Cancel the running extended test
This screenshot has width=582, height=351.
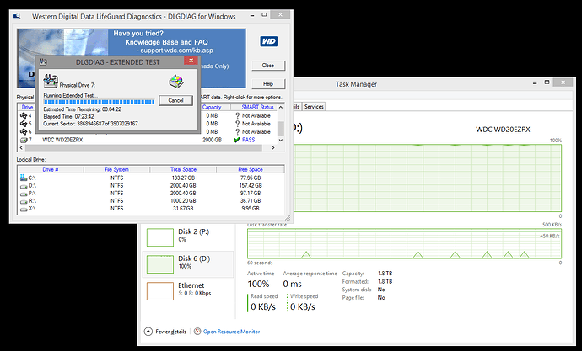tap(176, 100)
